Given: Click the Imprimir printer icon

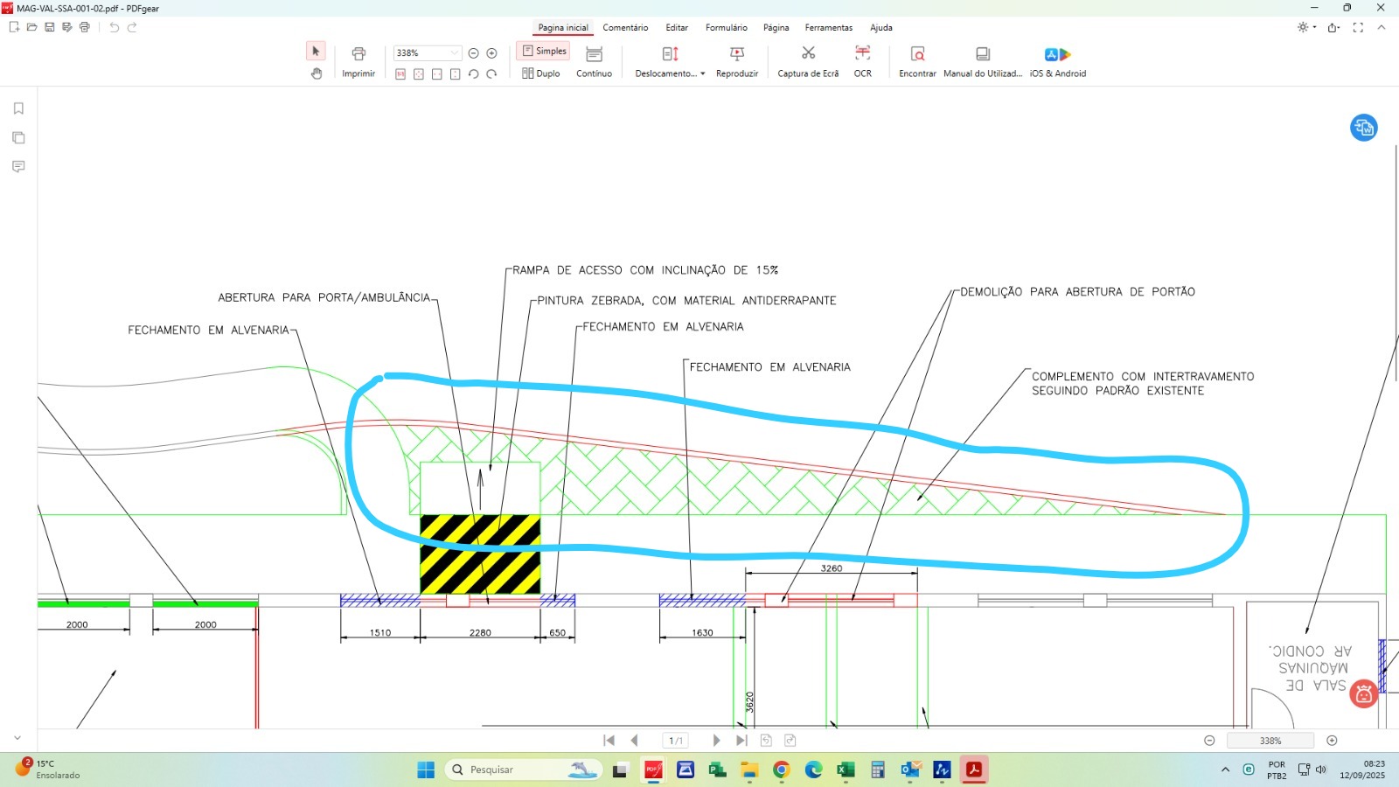Looking at the screenshot, I should pyautogui.click(x=358, y=54).
